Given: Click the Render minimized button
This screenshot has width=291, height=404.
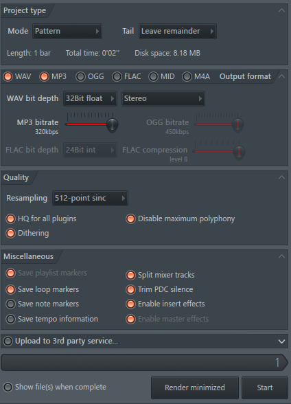Looking at the screenshot, I should click(195, 388).
